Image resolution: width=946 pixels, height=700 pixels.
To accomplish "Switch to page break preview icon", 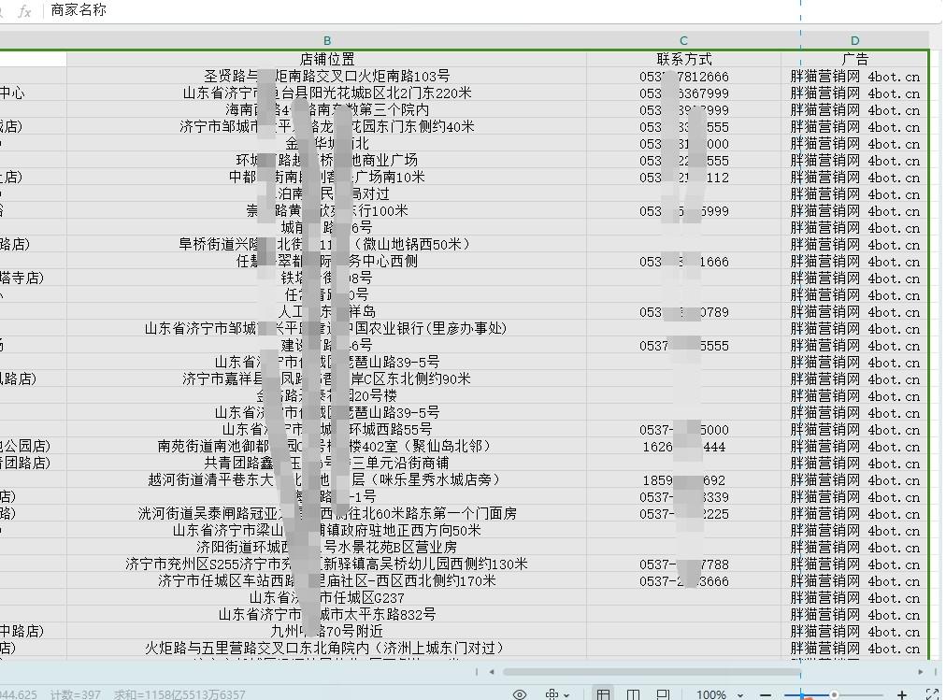I will tap(665, 695).
